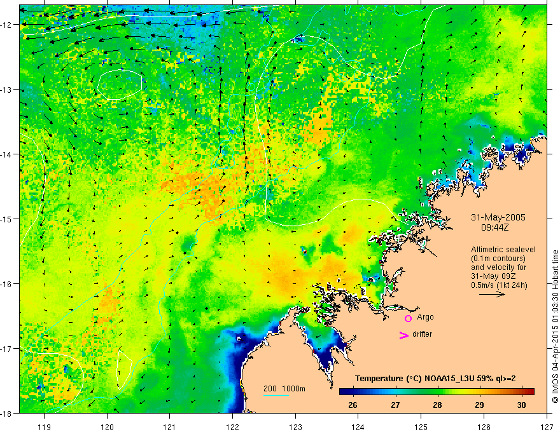
Task: Click the '31-May 09Z' caption line
Action: (x=493, y=276)
